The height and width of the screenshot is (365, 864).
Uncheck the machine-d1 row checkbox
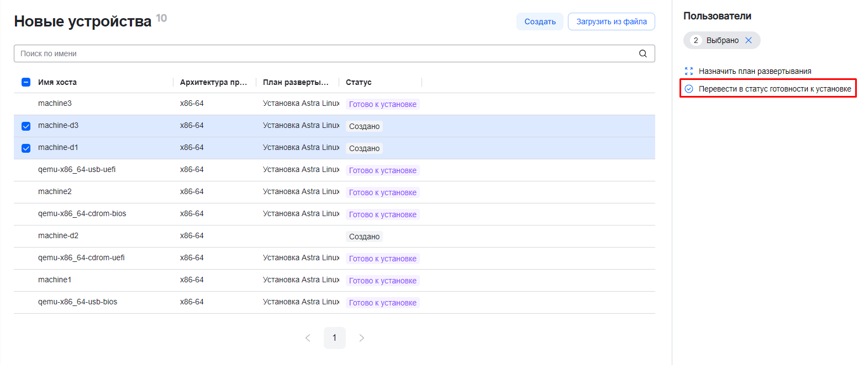pos(26,148)
